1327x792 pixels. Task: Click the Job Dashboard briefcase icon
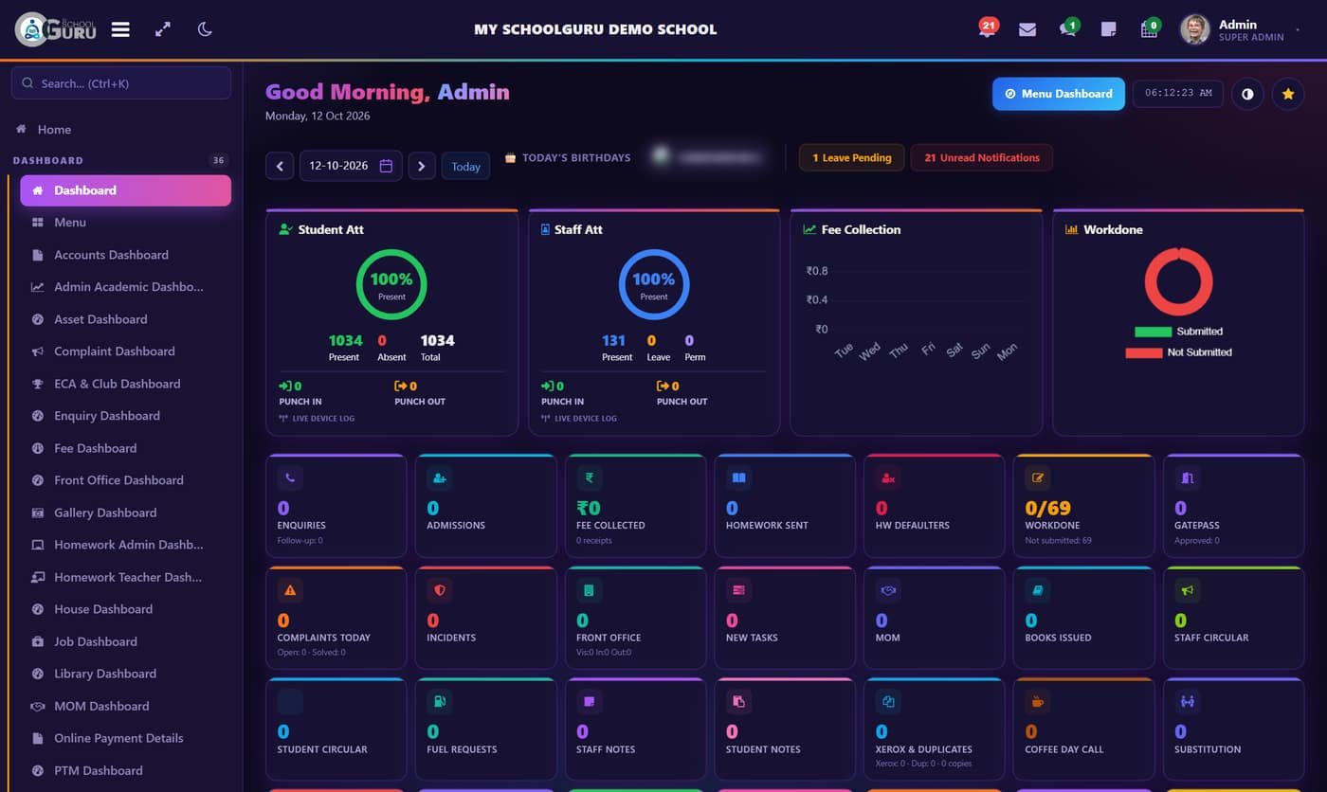[38, 641]
